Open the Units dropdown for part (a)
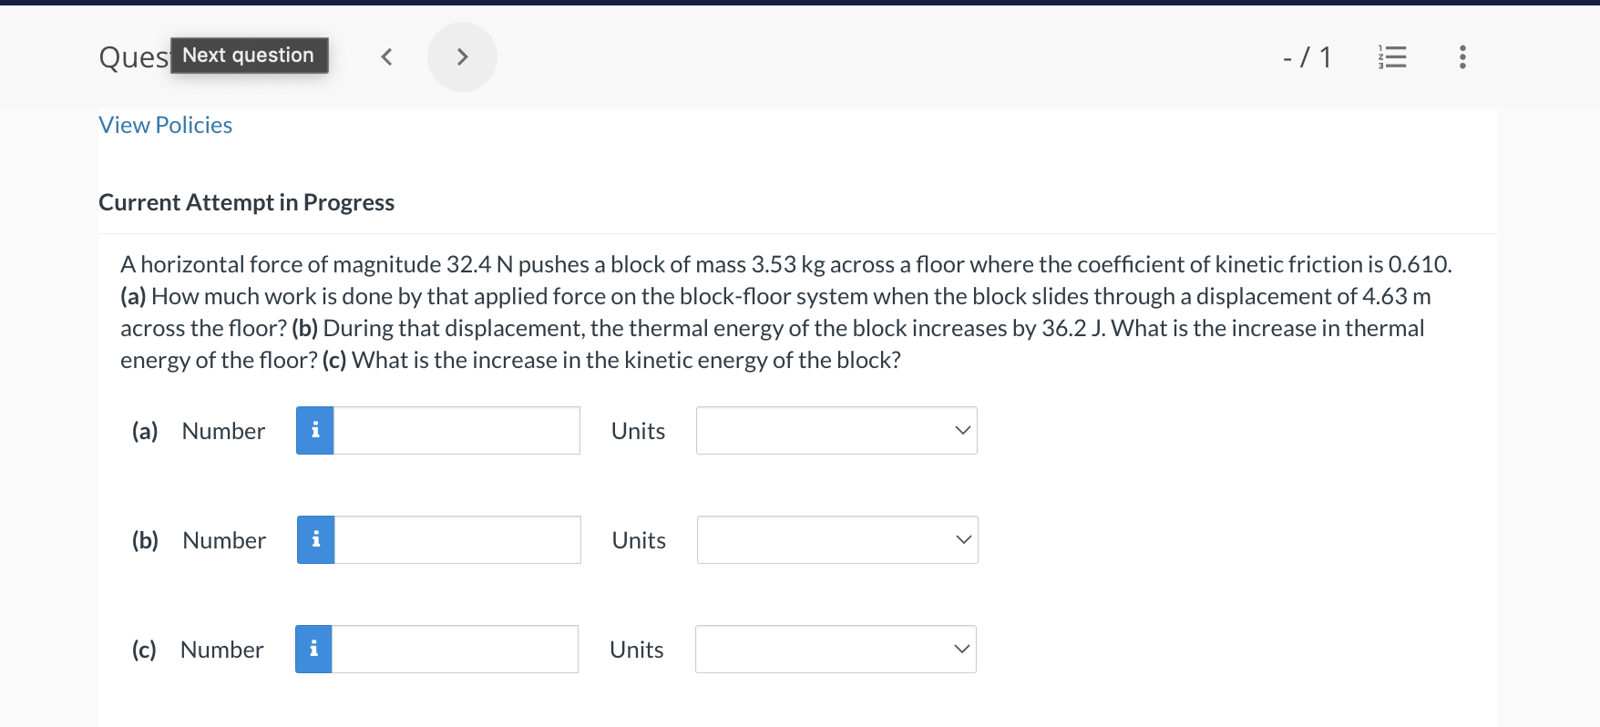This screenshot has width=1600, height=727. pyautogui.click(x=836, y=430)
